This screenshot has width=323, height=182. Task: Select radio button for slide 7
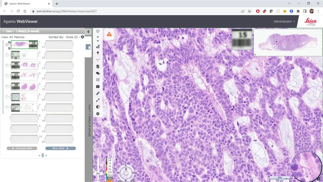pos(7,108)
